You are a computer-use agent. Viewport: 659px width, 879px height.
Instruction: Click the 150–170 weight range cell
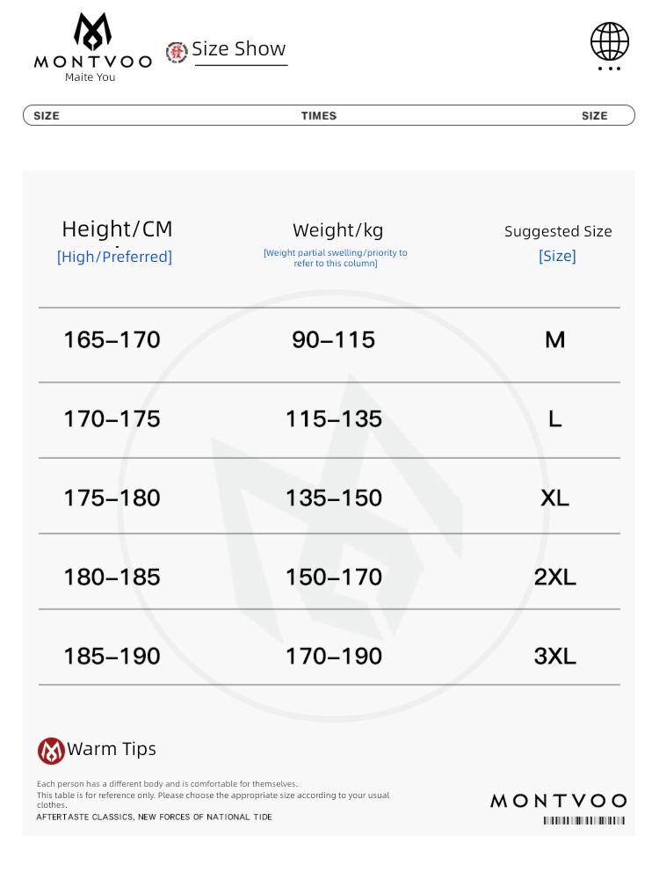pos(334,577)
